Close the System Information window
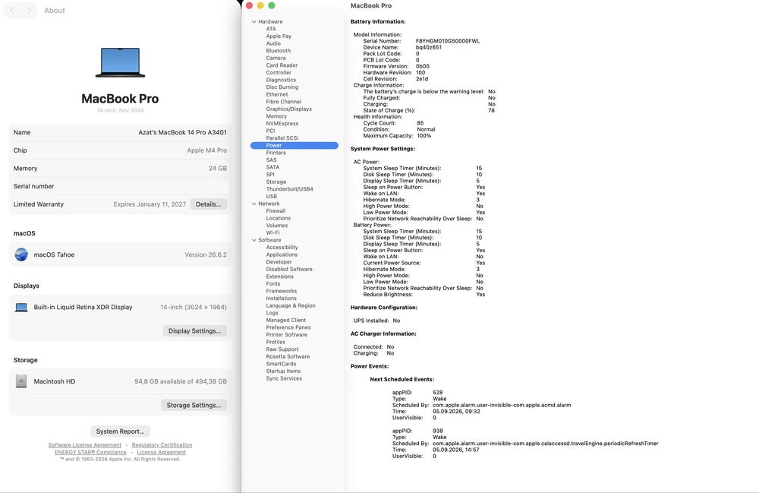759x493 pixels. click(x=249, y=5)
